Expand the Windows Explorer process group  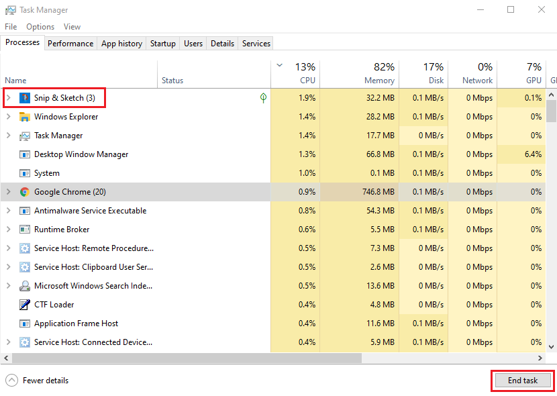pyautogui.click(x=9, y=117)
